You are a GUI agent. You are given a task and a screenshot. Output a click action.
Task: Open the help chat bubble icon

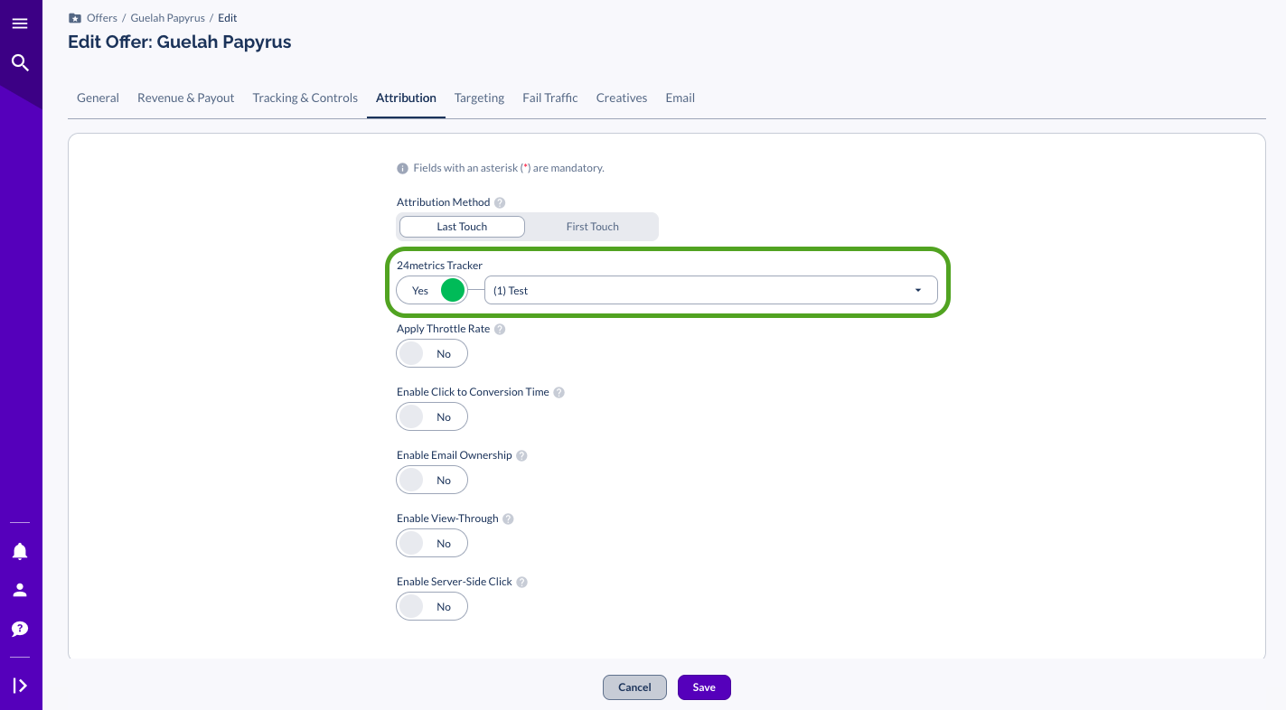20,629
